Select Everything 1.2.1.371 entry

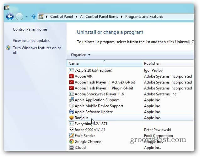point(91,124)
